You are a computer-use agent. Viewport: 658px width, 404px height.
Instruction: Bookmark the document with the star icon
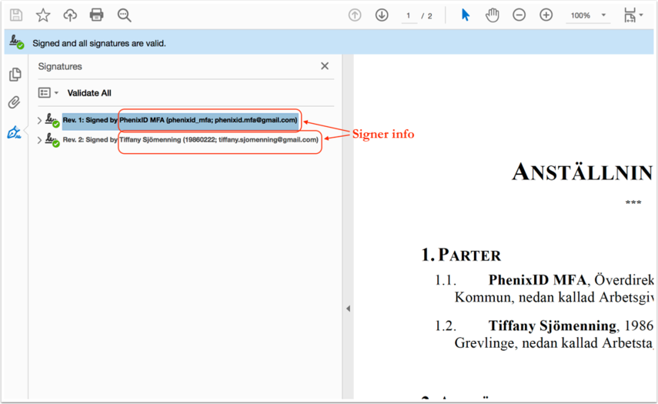[x=43, y=15]
